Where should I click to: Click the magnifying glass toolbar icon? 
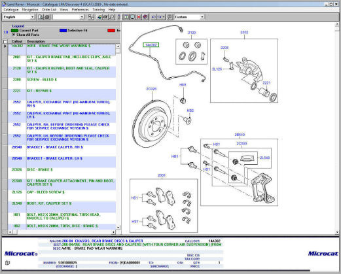coord(112,17)
